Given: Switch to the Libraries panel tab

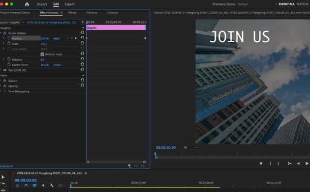Looking at the screenshot, I should point(113,13).
